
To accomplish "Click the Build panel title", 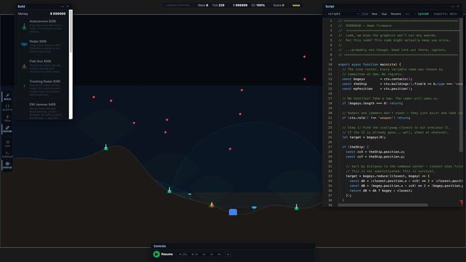I will (x=21, y=6).
